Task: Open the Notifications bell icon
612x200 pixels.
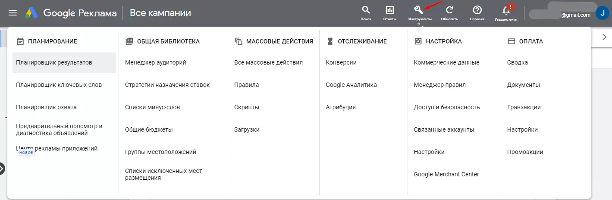Action: coord(506,10)
